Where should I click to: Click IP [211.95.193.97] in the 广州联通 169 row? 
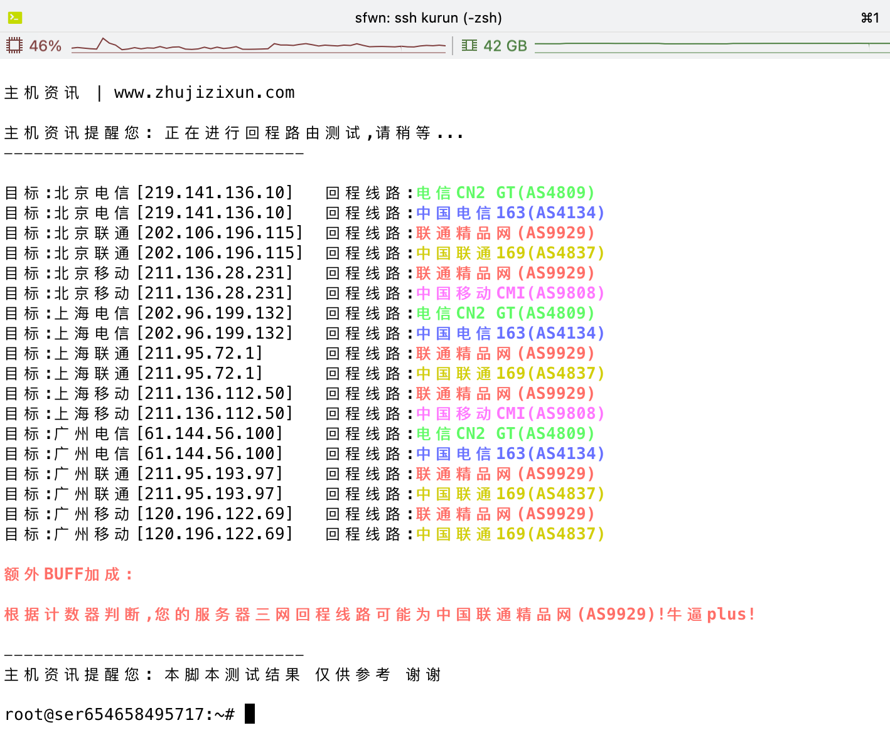[210, 494]
